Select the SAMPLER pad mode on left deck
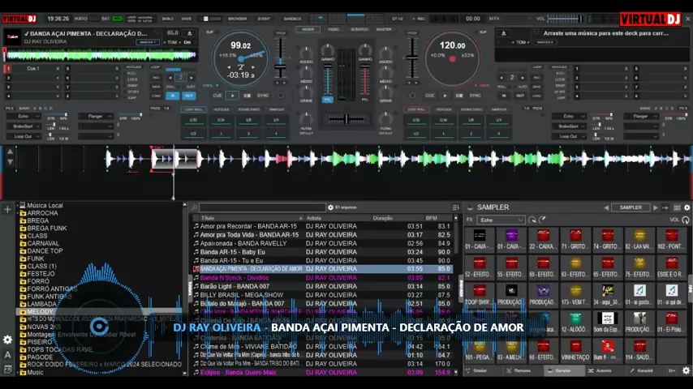The image size is (693, 389). click(x=277, y=109)
